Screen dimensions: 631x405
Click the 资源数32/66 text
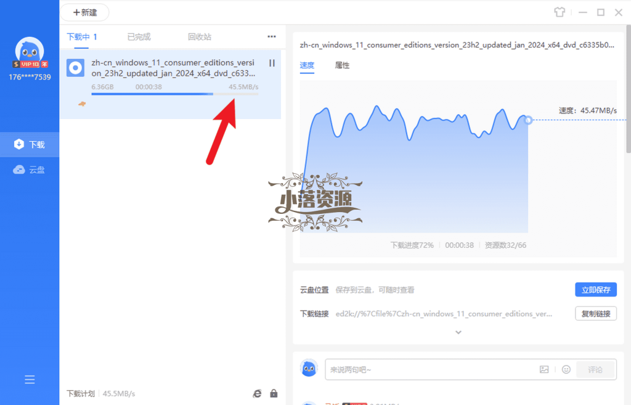505,245
